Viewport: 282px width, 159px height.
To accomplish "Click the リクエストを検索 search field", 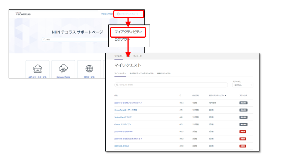I will click(171, 85).
